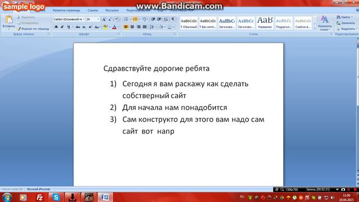Toggle show paragraph marks (¶)

tap(173, 20)
